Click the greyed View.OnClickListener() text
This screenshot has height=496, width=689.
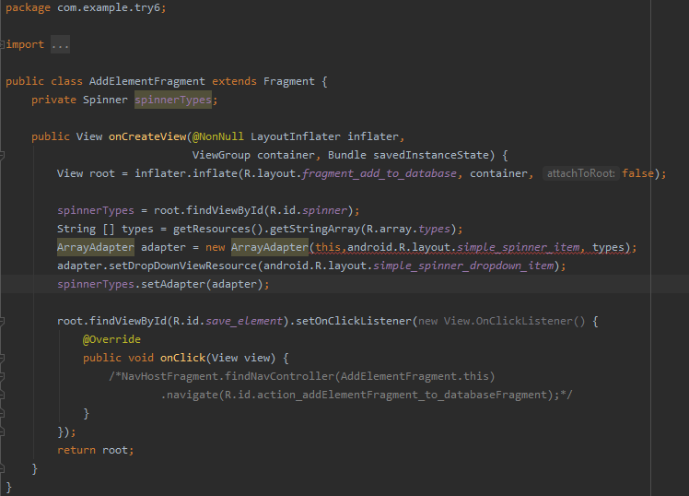point(514,322)
